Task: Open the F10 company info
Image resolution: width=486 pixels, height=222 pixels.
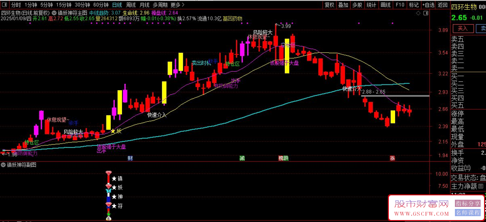Action: [400, 5]
